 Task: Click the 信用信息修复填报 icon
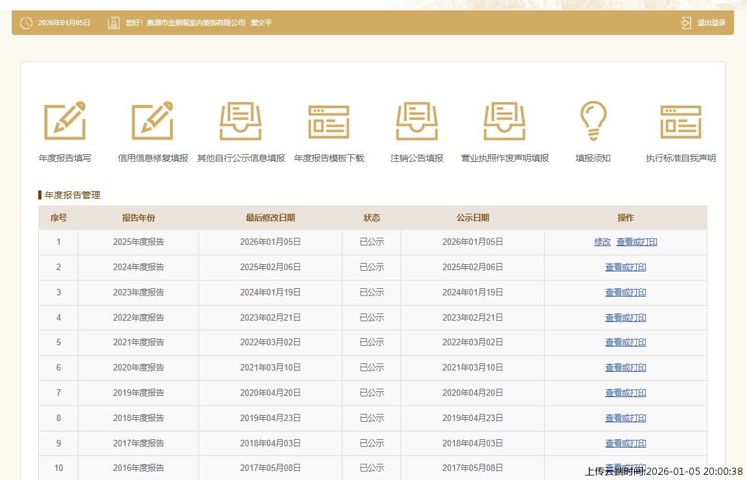click(x=152, y=121)
